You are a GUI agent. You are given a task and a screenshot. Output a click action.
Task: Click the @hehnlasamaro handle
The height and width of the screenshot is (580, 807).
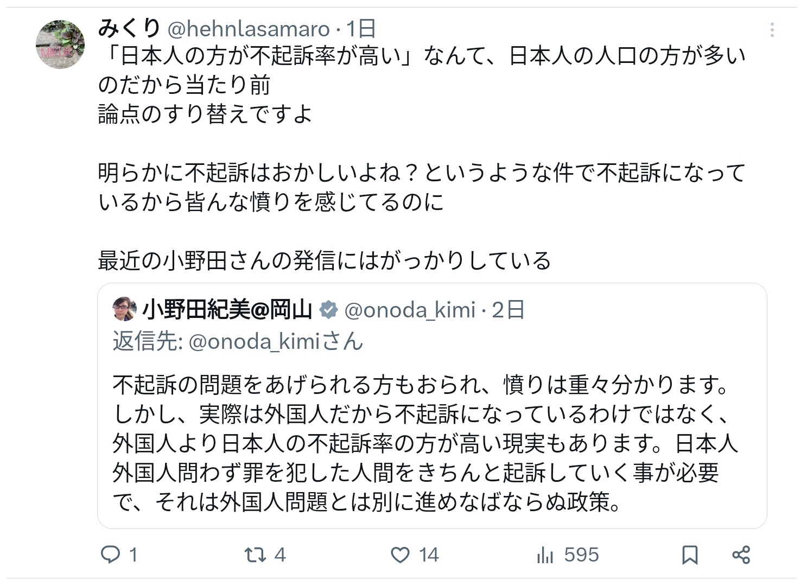pyautogui.click(x=248, y=29)
